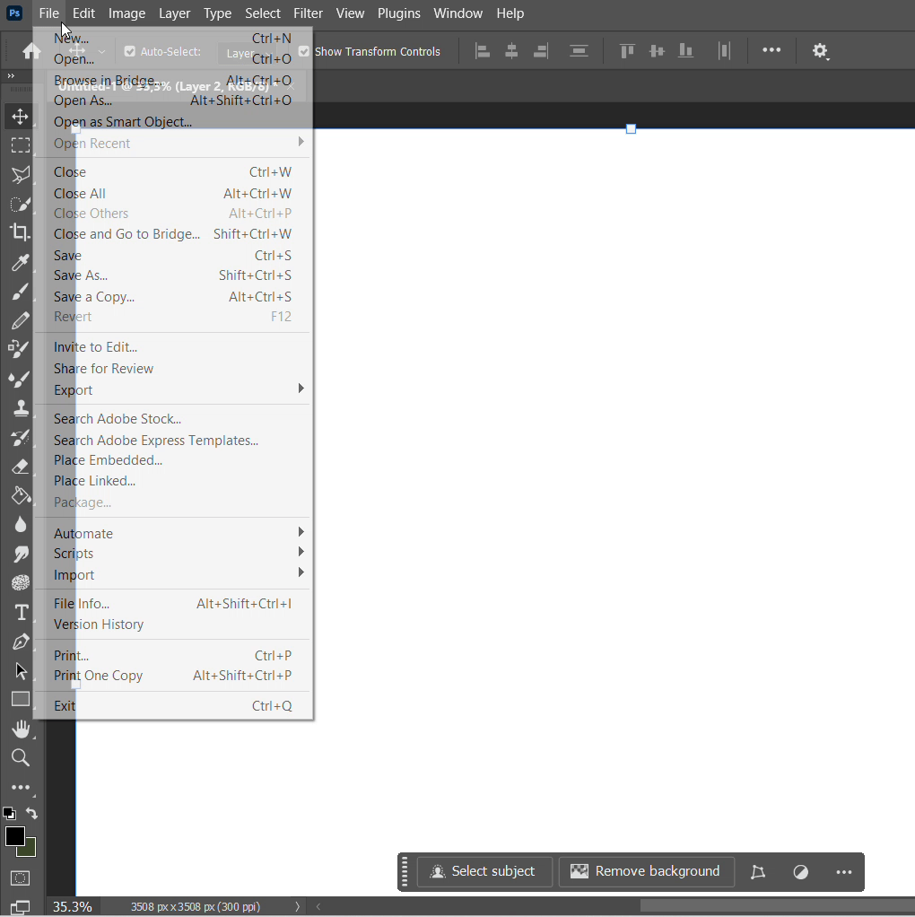This screenshot has width=915, height=917.
Task: Click the align left edges icon
Action: coord(483,51)
